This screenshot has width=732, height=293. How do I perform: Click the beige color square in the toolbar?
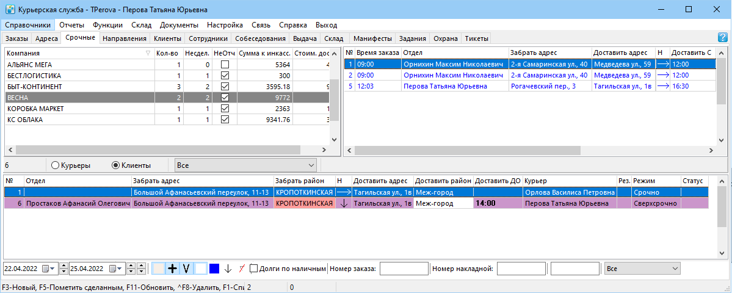pyautogui.click(x=159, y=269)
